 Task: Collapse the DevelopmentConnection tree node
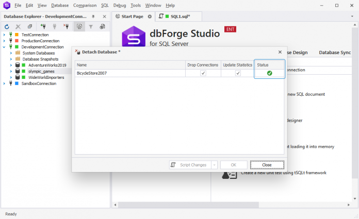click(x=4, y=47)
